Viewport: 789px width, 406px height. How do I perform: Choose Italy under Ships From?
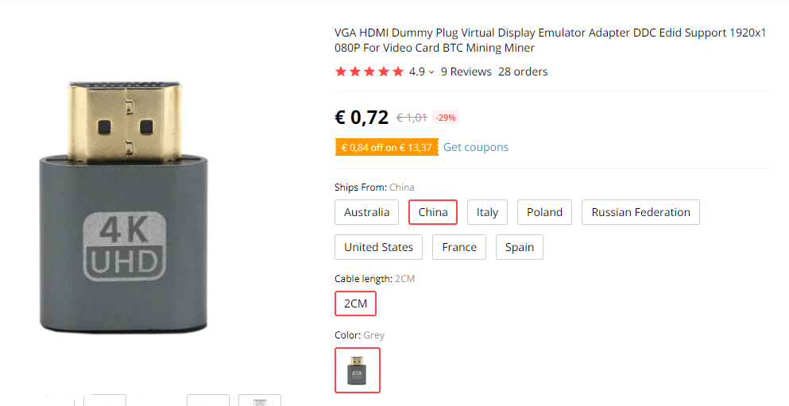(x=487, y=212)
